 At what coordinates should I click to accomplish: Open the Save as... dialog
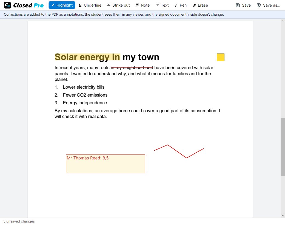coord(269,5)
